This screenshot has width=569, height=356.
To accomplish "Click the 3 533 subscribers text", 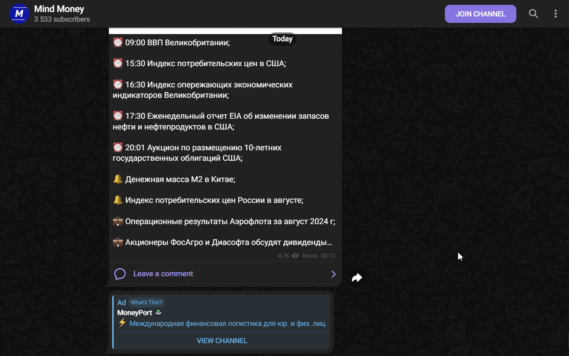I will coord(62,19).
